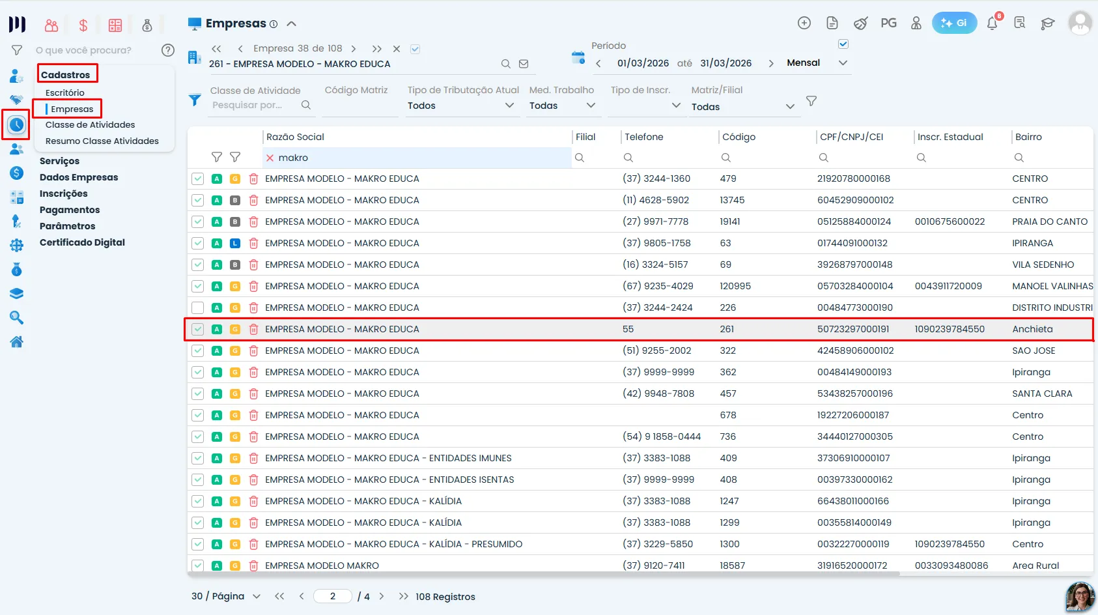
Task: Select the dollar sign module icon
Action: click(83, 25)
